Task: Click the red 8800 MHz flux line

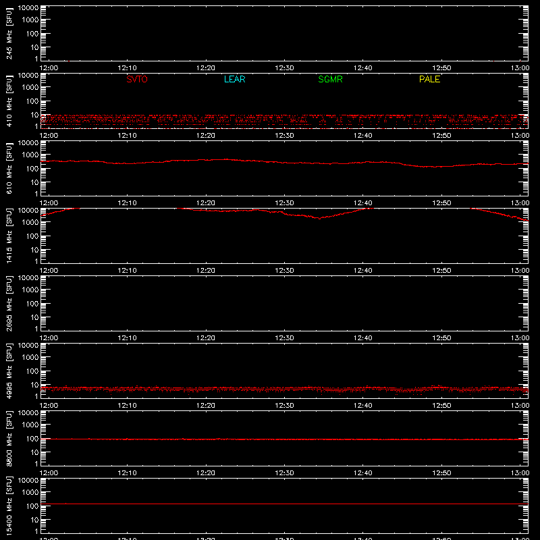Action: (284, 439)
